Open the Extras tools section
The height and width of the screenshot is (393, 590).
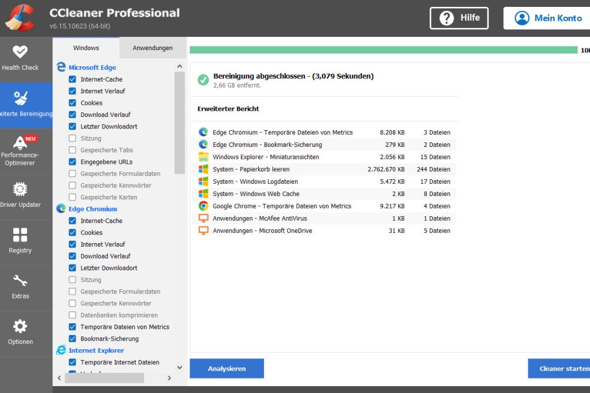(20, 288)
